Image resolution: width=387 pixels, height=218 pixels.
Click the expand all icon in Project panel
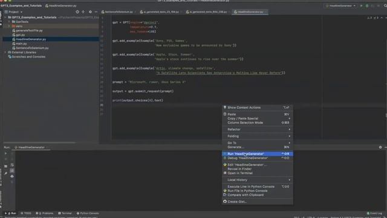pos(83,12)
